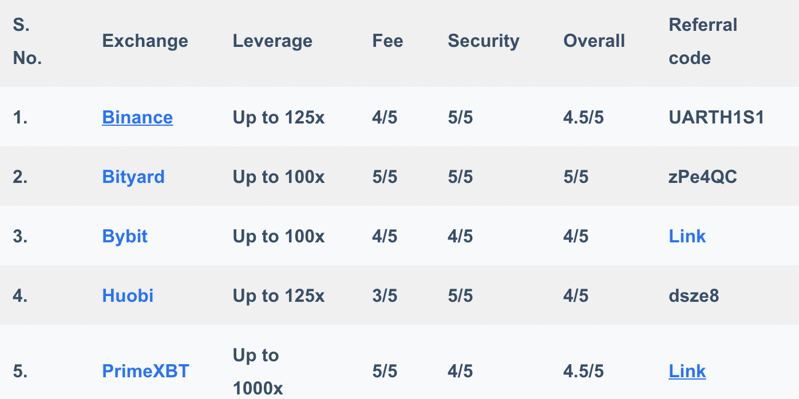799x399 pixels.
Task: Follow the PrimeXBT referral Link
Action: tap(687, 372)
